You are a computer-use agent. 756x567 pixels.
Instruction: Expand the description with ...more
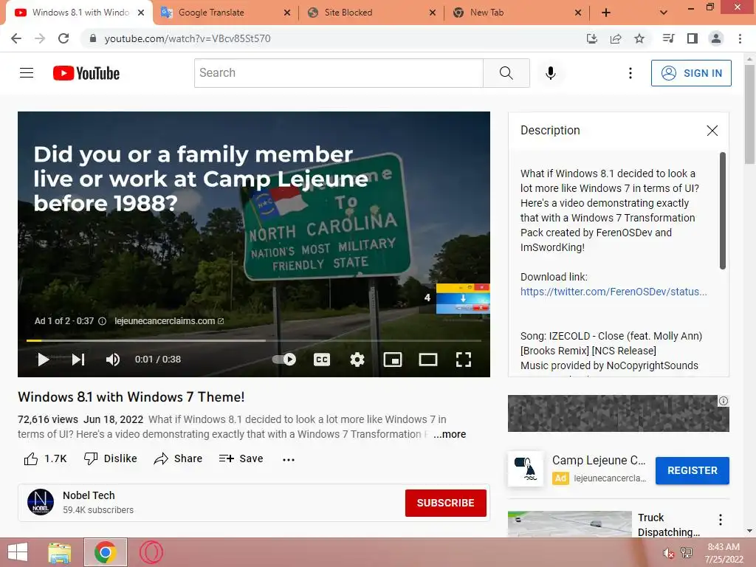coord(450,434)
